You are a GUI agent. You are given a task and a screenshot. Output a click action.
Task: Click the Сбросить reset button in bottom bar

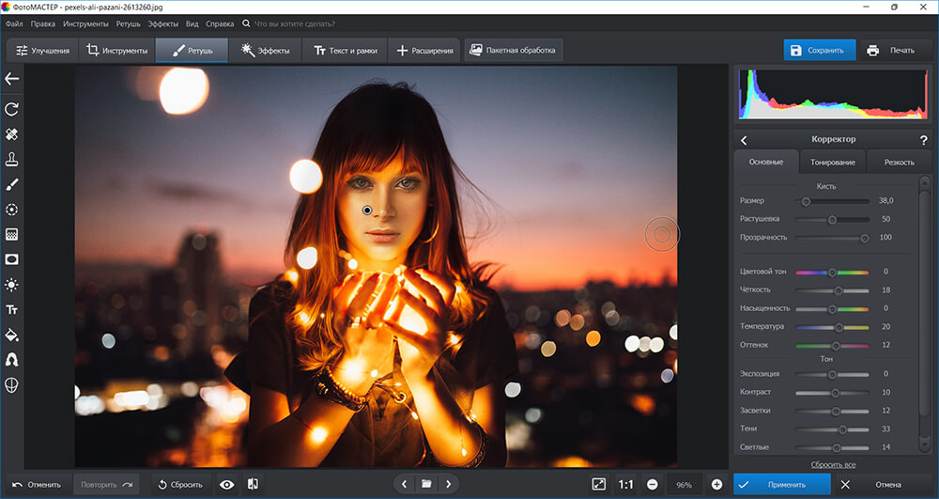[180, 485]
